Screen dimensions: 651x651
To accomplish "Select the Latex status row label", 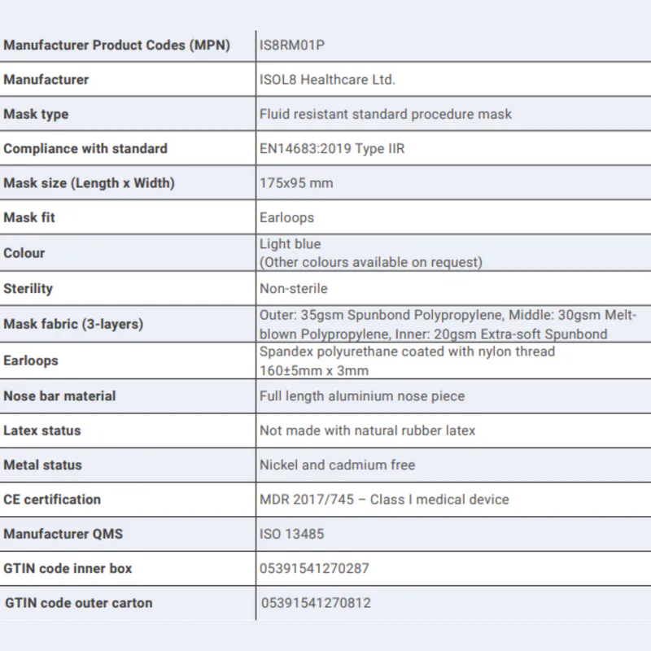I will click(42, 430).
